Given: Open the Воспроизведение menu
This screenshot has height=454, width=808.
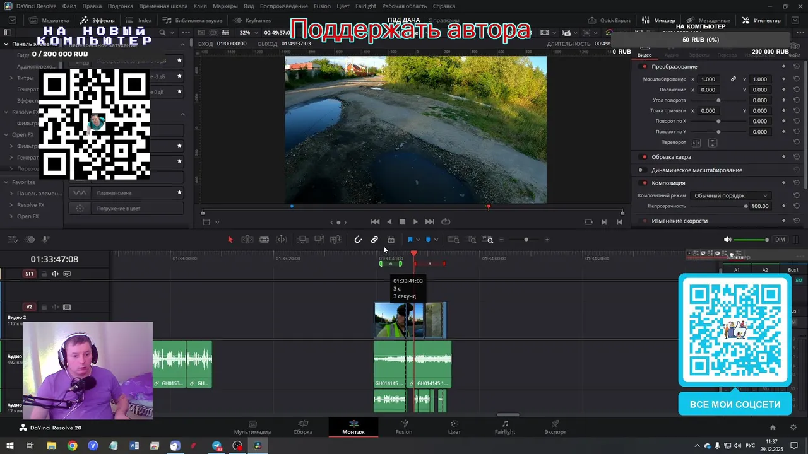Looking at the screenshot, I should click(x=283, y=6).
